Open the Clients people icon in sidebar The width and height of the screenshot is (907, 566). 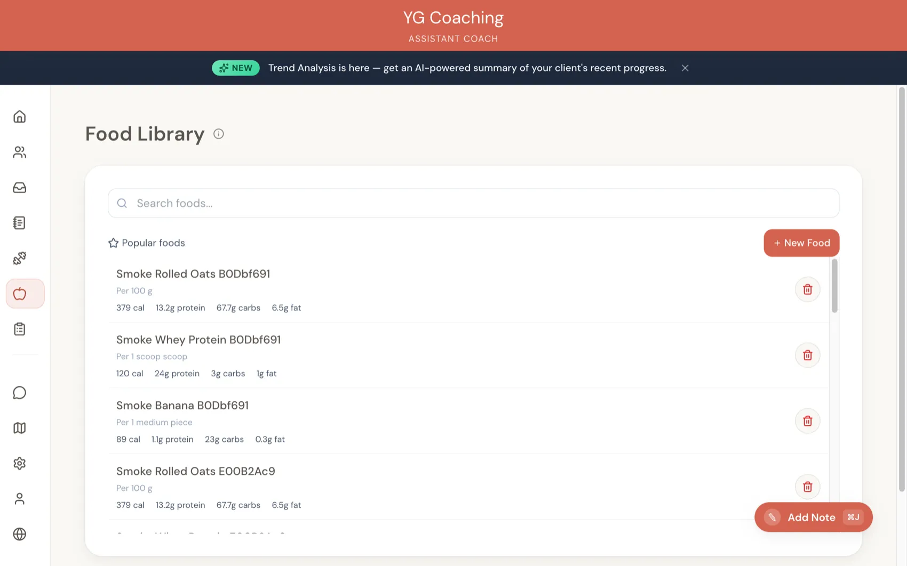pos(20,152)
